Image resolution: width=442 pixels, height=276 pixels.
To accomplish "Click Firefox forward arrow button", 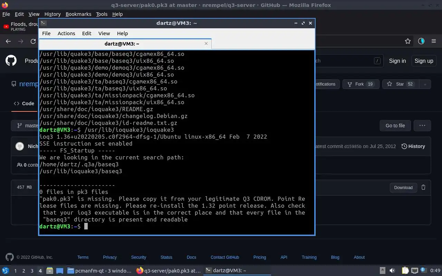I will coord(21,41).
